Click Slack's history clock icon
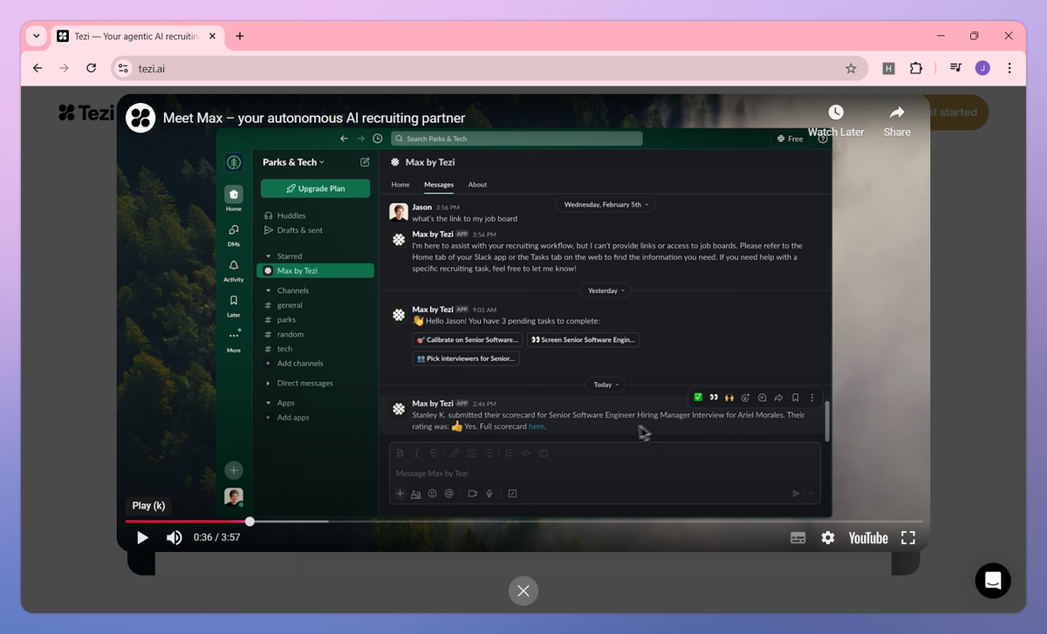1047x634 pixels. point(377,139)
